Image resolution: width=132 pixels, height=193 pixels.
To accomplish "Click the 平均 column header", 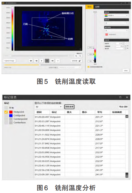I will pyautogui.click(x=103, y=112).
